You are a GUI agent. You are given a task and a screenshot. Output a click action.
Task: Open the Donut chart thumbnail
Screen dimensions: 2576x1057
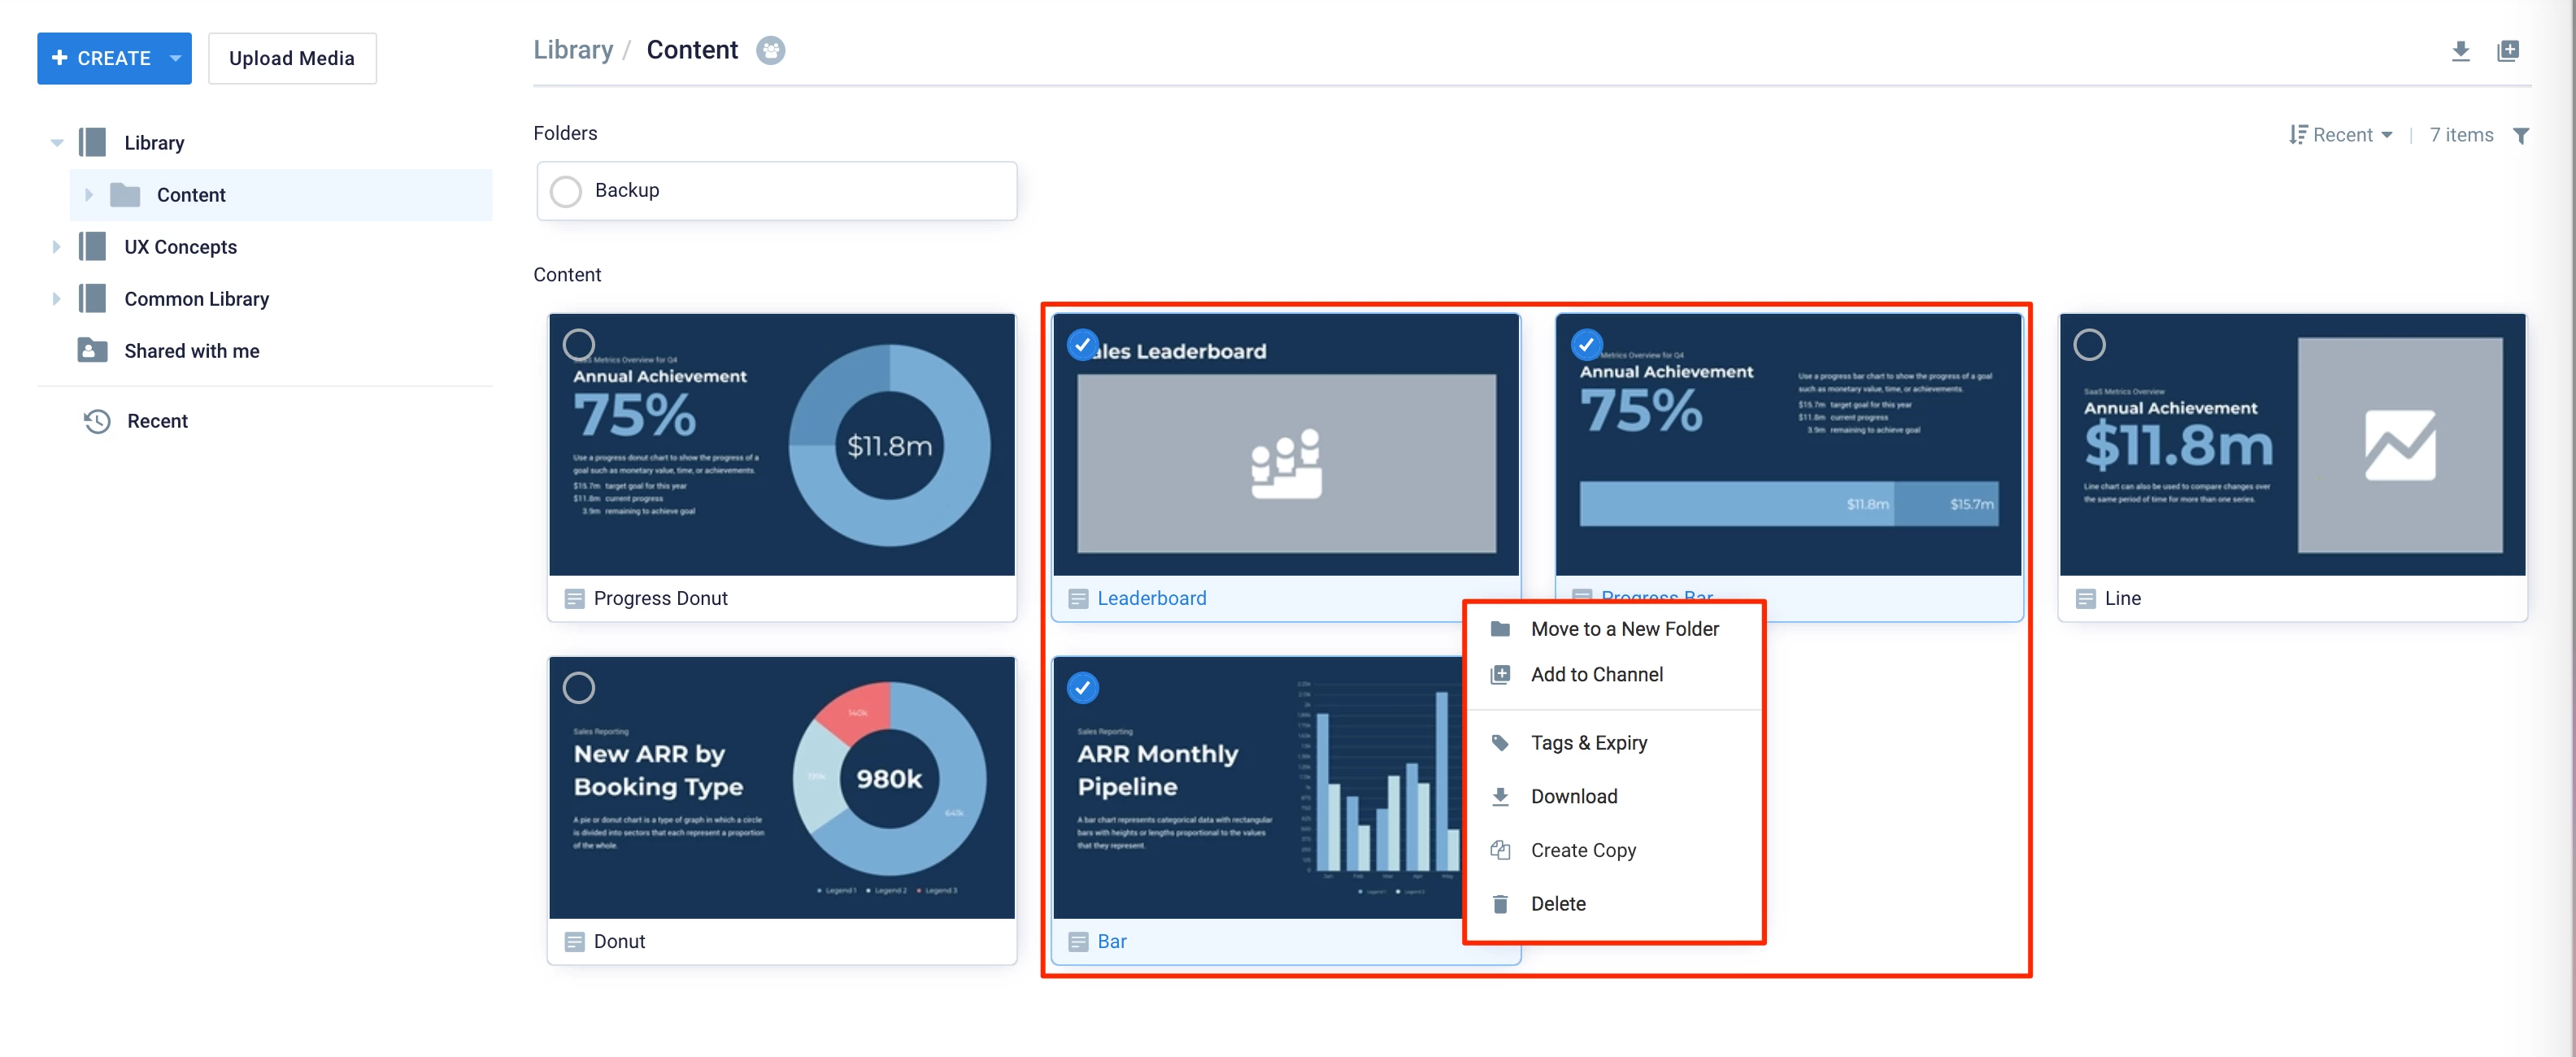pos(781,787)
